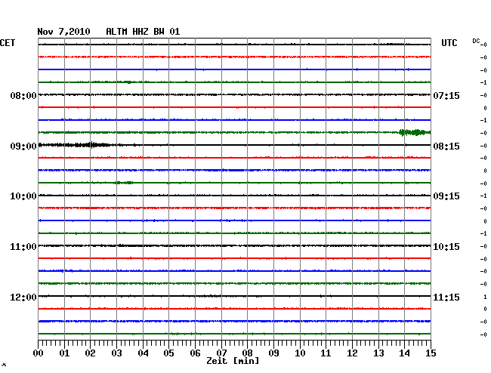
Task: Click the '03' minute axis tick label
Action: (116, 353)
